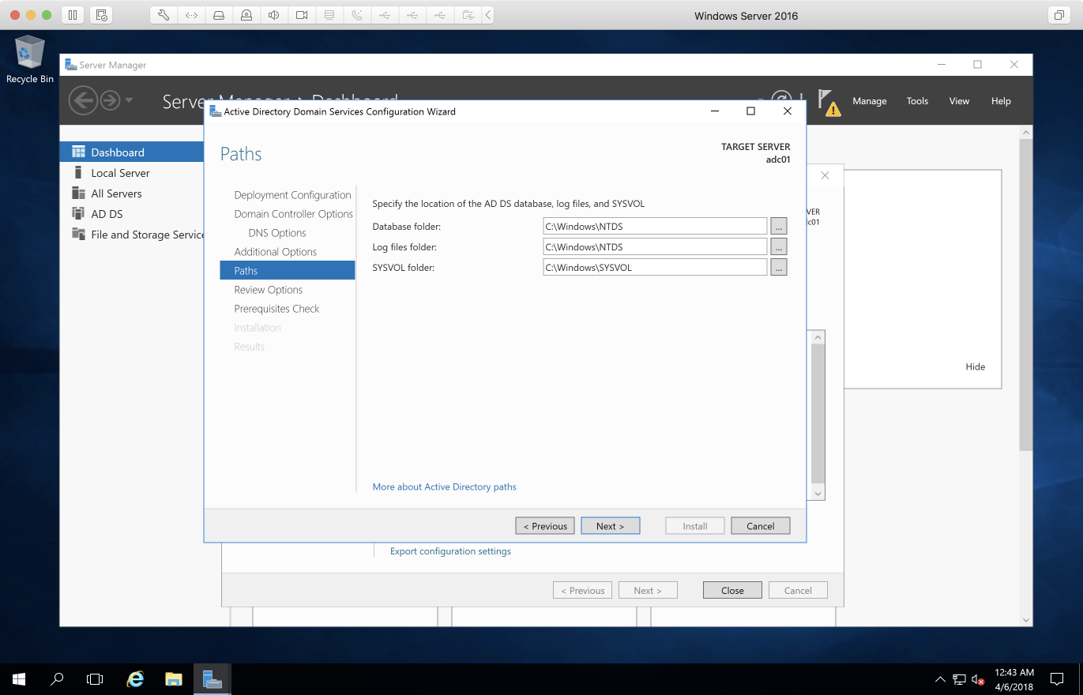Image resolution: width=1083 pixels, height=695 pixels.
Task: Browse for the SYSVOL folder path
Action: coord(778,268)
